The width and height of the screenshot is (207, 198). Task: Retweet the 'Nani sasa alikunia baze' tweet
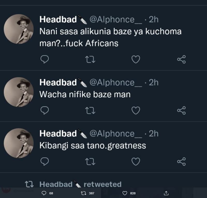91,59
